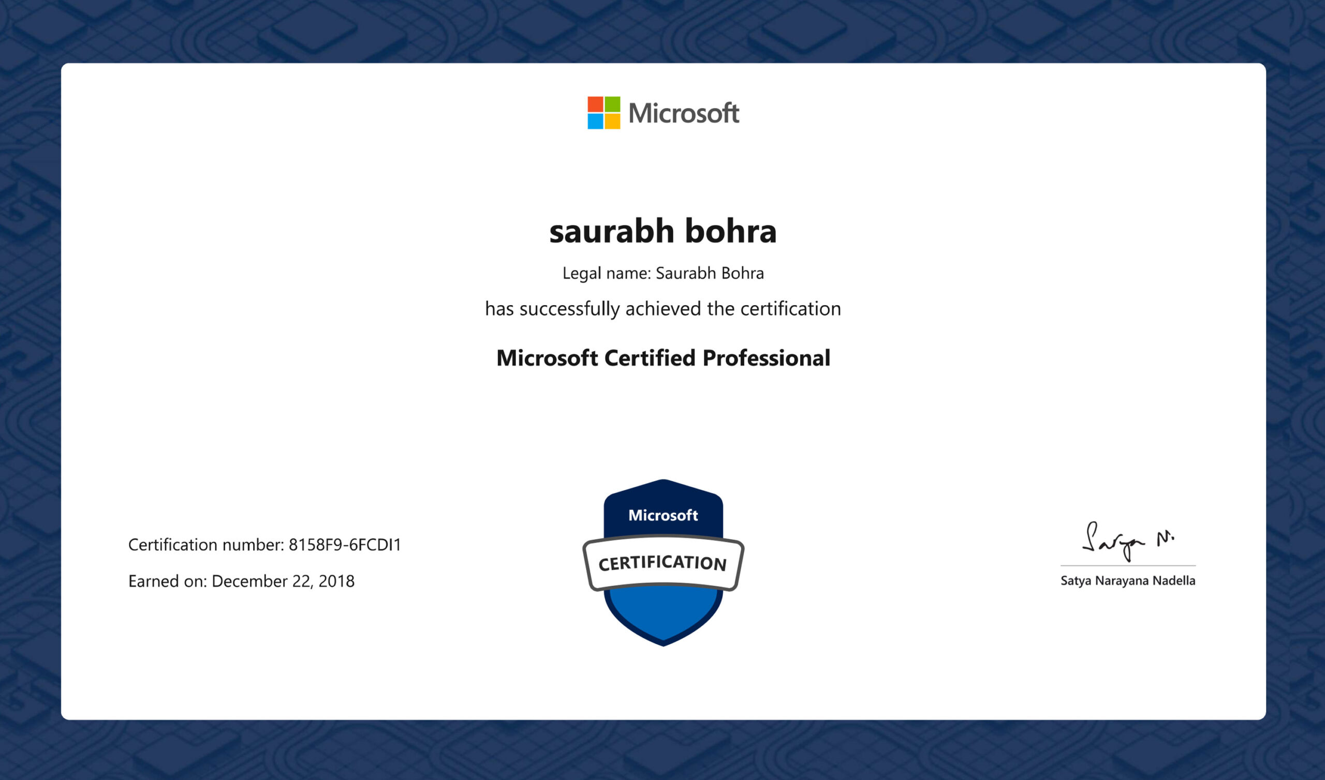Viewport: 1325px width, 780px height.
Task: Click the 'Earned on: December 22, 2018' line
Action: [241, 581]
